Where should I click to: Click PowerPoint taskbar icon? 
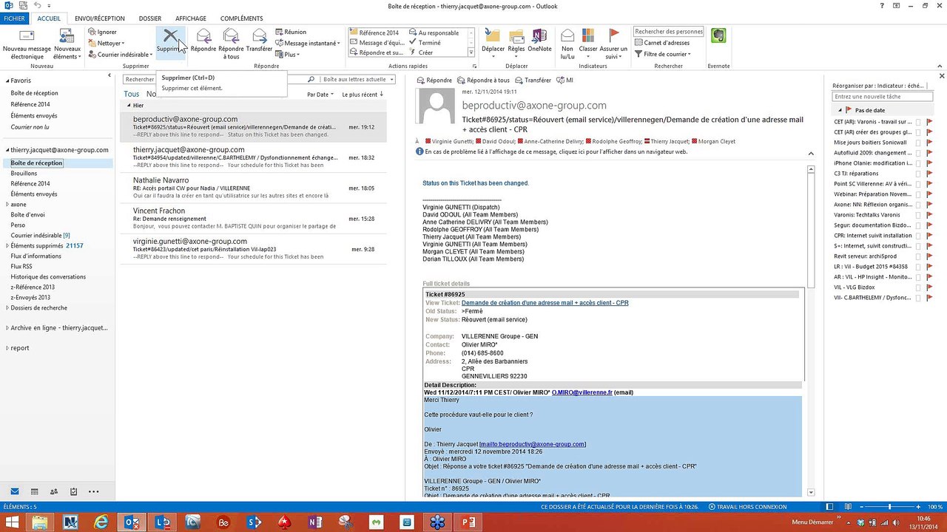[468, 522]
